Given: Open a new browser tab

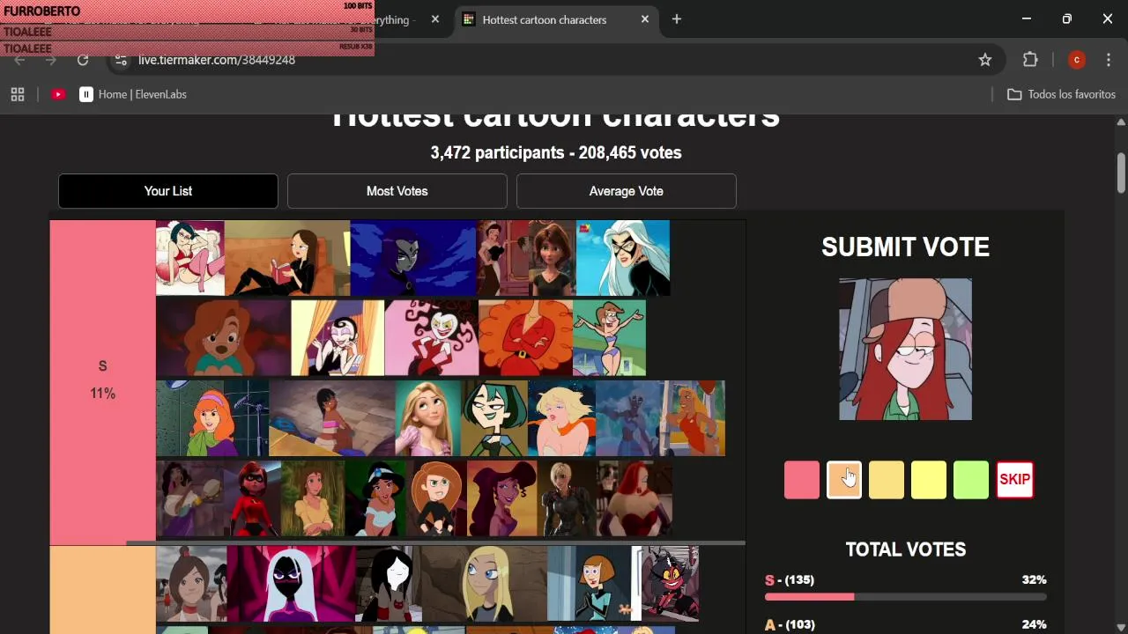Looking at the screenshot, I should click(677, 19).
